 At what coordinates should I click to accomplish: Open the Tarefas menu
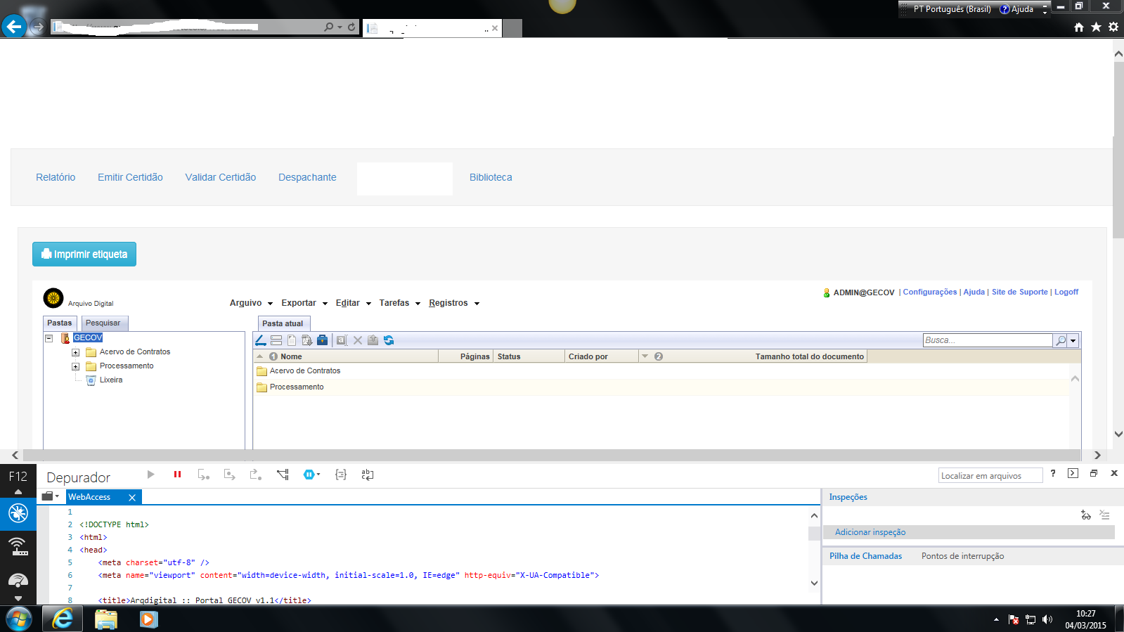399,303
